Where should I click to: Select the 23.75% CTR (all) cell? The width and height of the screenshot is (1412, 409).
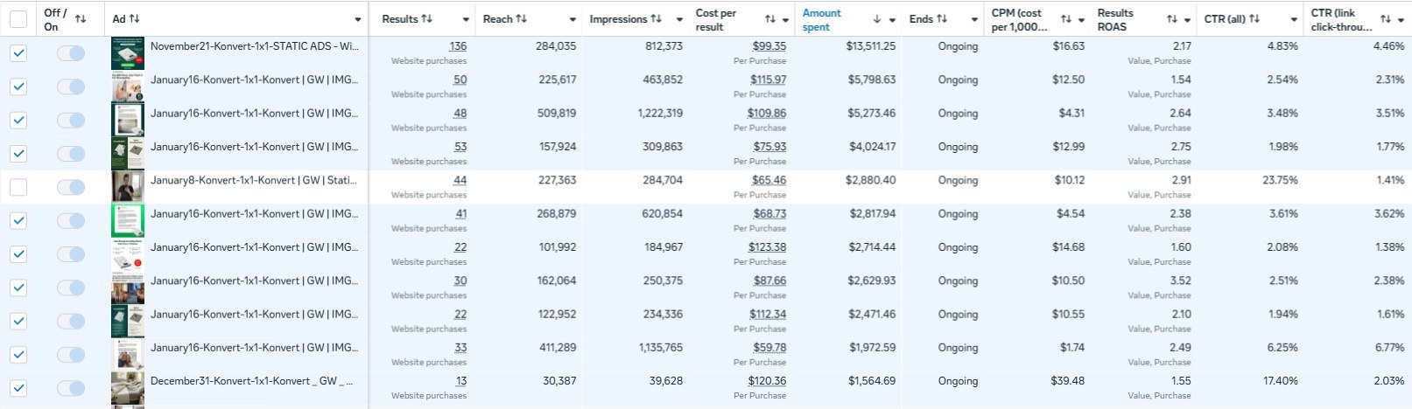click(x=1281, y=180)
